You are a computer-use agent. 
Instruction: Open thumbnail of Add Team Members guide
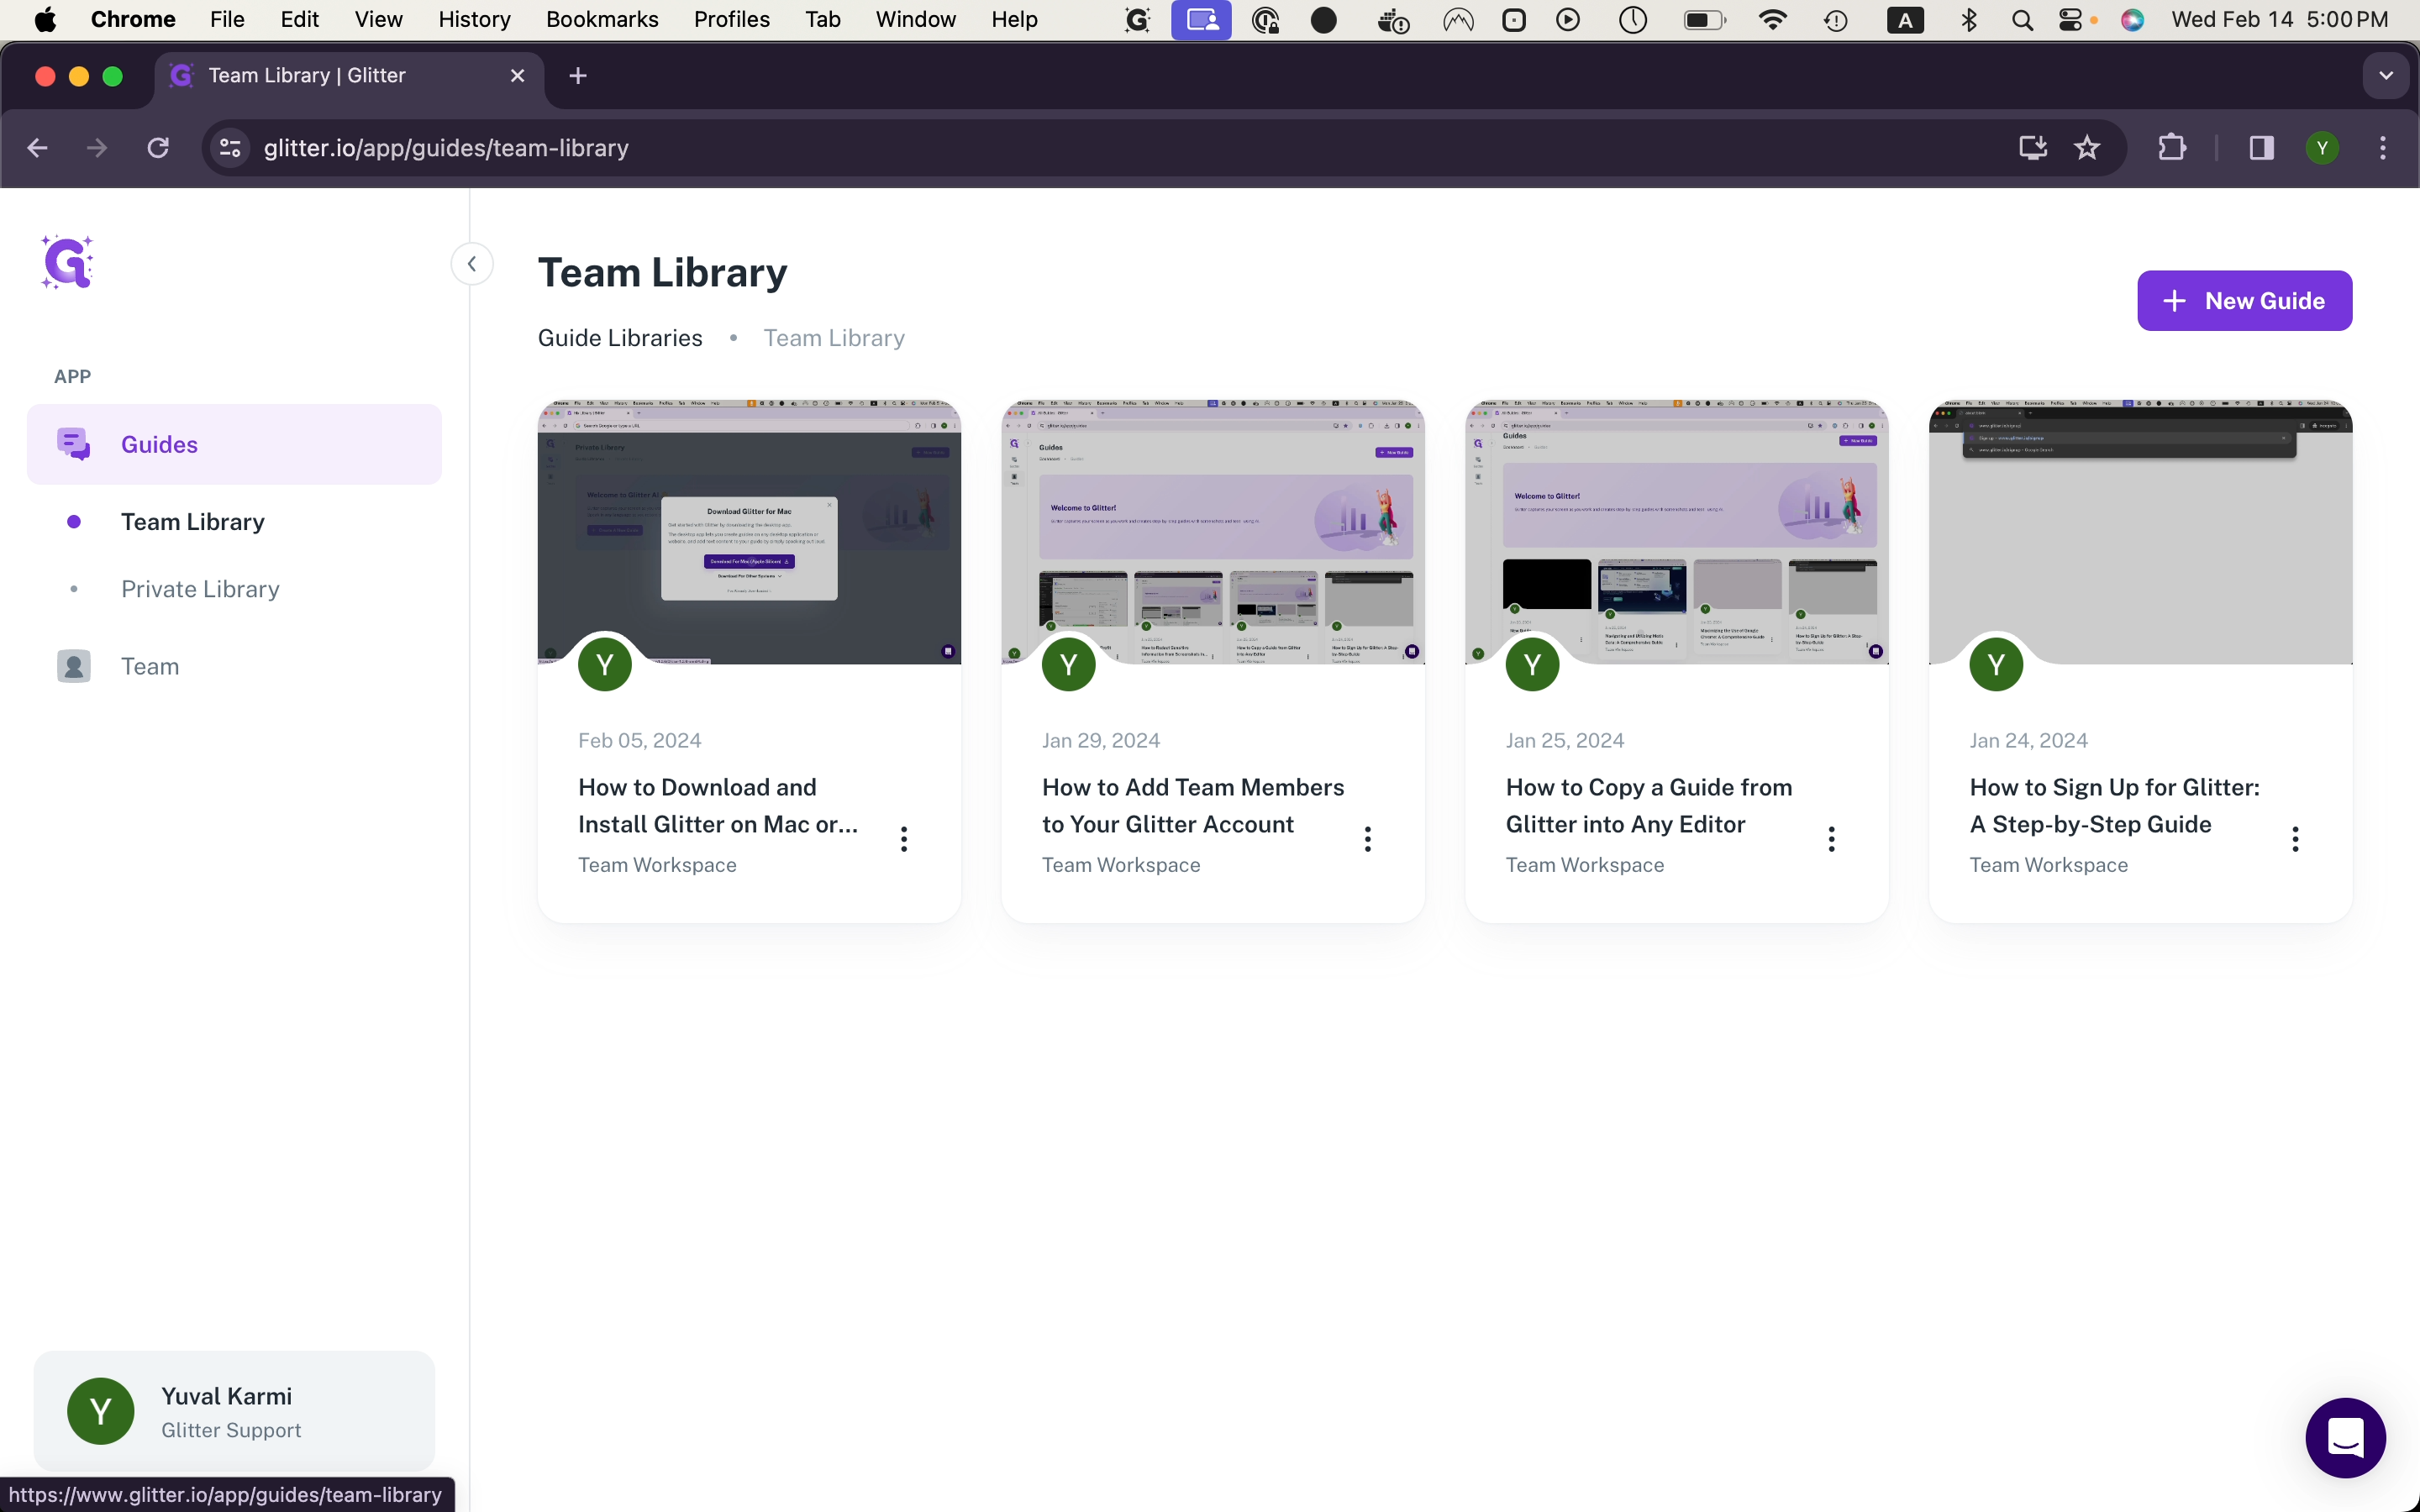coord(1213,532)
